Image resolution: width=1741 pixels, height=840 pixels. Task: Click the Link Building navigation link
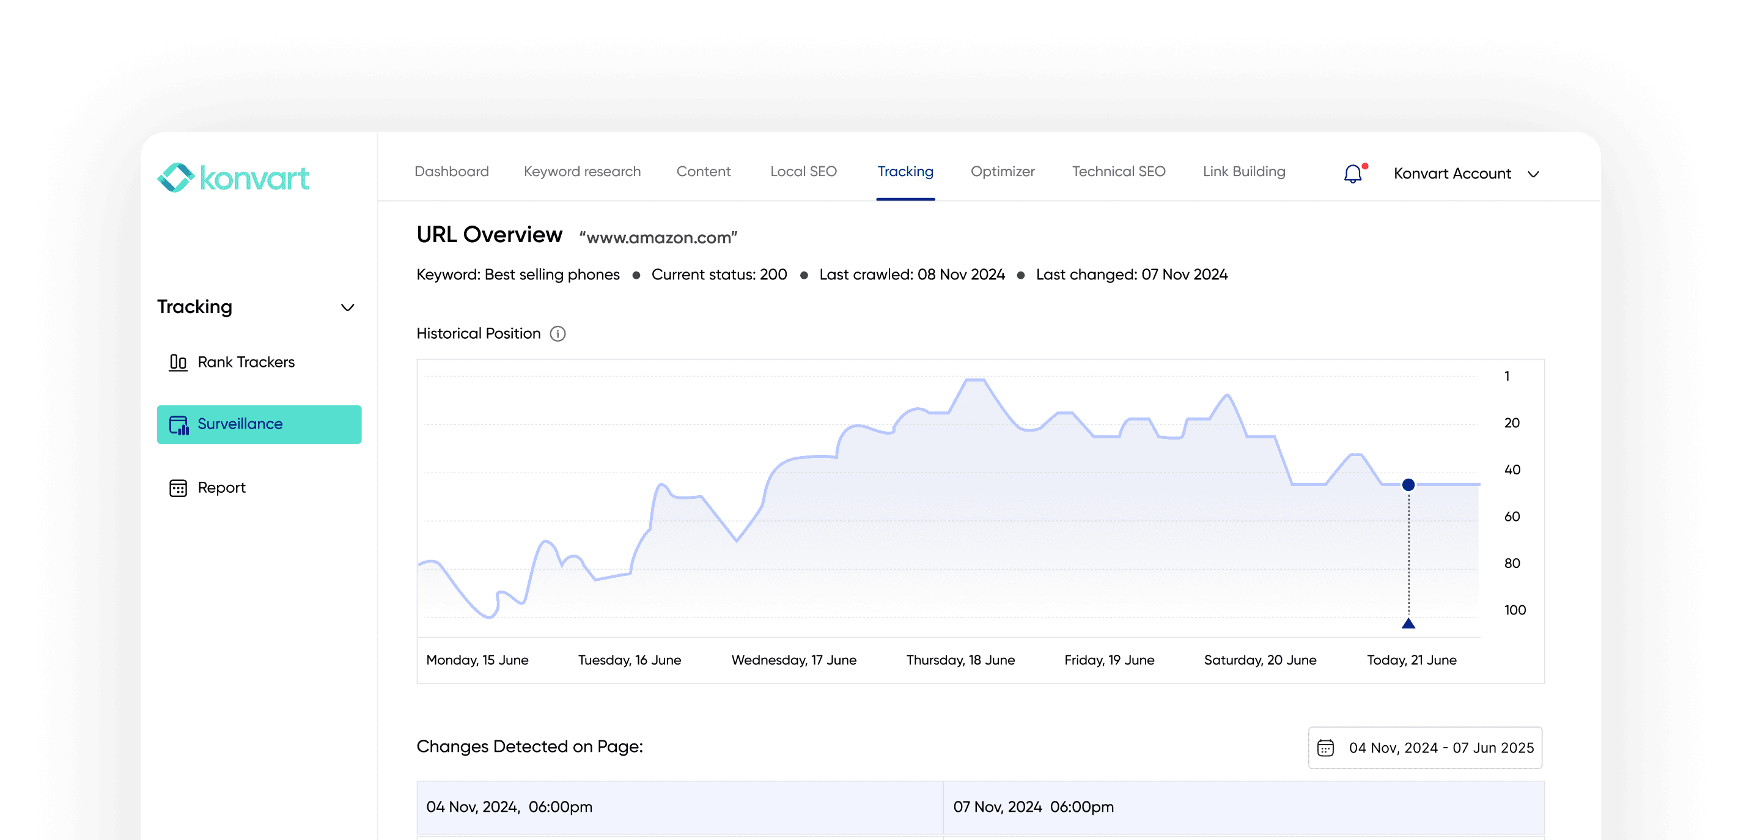[x=1243, y=172]
